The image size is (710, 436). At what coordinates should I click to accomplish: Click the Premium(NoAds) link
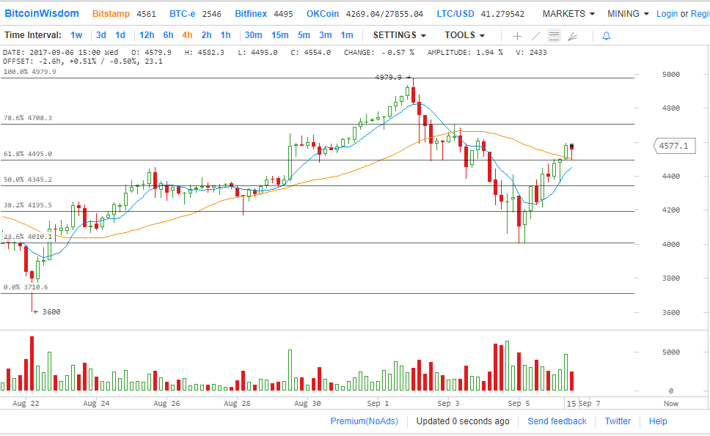[364, 421]
